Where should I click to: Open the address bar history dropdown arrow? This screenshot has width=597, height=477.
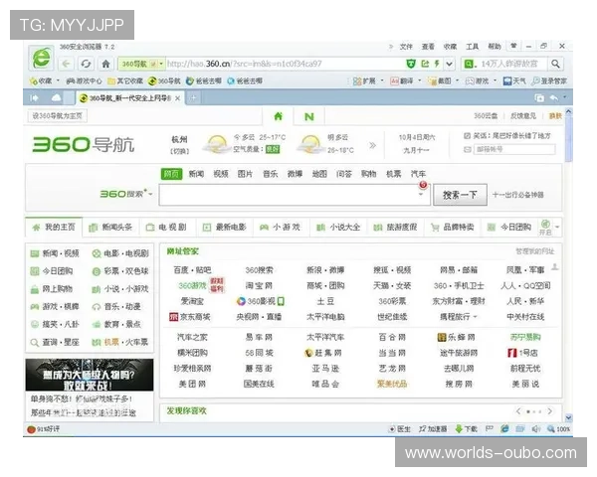coord(450,64)
